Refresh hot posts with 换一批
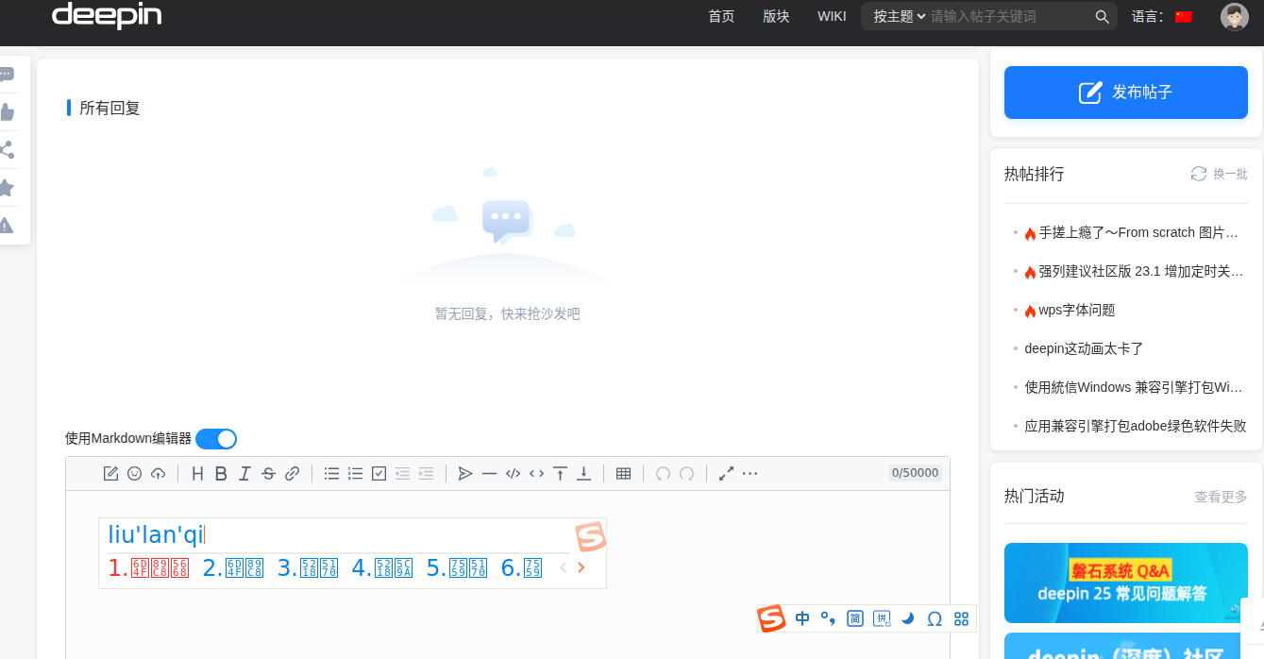 [x=1220, y=174]
